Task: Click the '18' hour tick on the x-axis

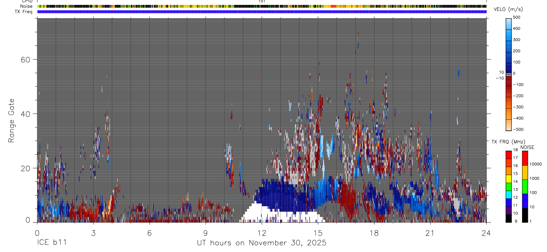Action: tap(374, 232)
